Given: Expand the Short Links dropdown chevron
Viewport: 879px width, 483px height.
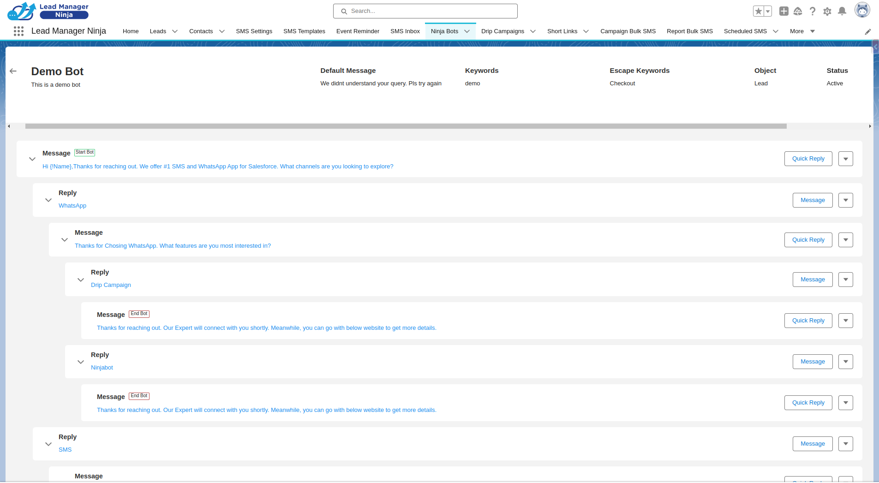Looking at the screenshot, I should point(586,31).
